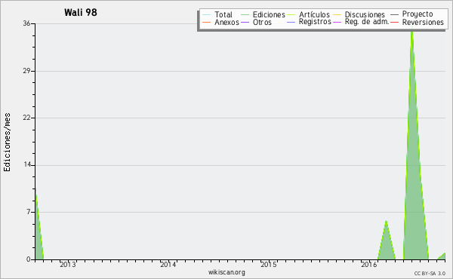Select the 'Ediciones' legend label
Viewport: 453px width, 279px height.
coord(269,14)
